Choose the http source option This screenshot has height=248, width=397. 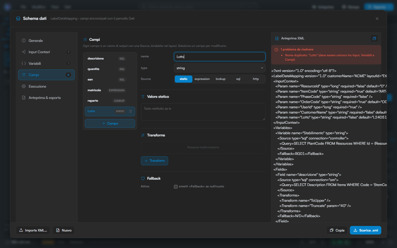(256, 79)
